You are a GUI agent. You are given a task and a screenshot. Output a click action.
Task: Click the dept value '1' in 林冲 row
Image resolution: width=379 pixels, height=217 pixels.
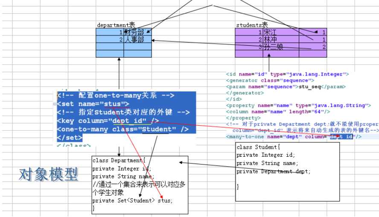coord(313,39)
